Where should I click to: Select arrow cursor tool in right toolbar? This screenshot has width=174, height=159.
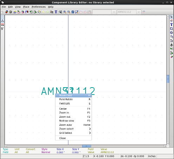coord(172,17)
